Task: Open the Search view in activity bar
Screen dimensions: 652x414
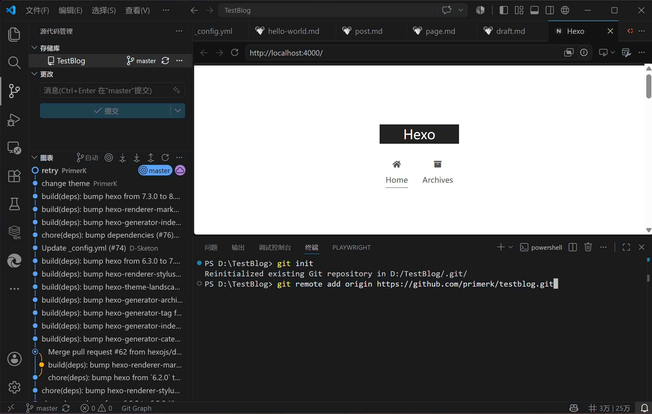Action: tap(14, 63)
